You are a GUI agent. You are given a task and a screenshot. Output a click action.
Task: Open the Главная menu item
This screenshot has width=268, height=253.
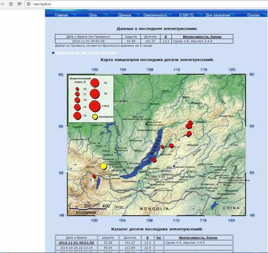61,15
